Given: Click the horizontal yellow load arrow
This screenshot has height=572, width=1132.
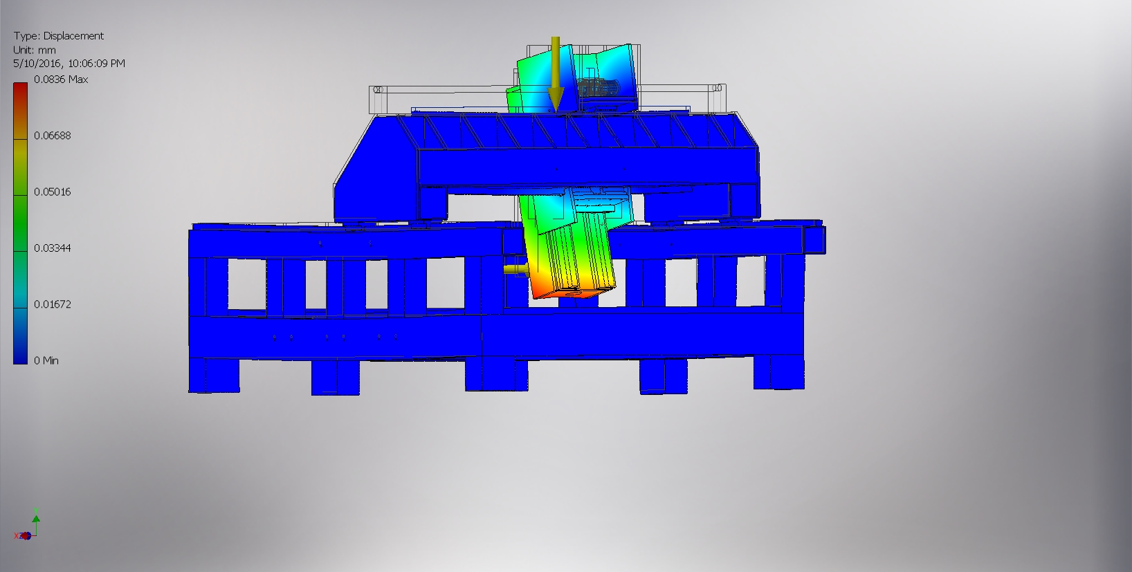Looking at the screenshot, I should (514, 269).
